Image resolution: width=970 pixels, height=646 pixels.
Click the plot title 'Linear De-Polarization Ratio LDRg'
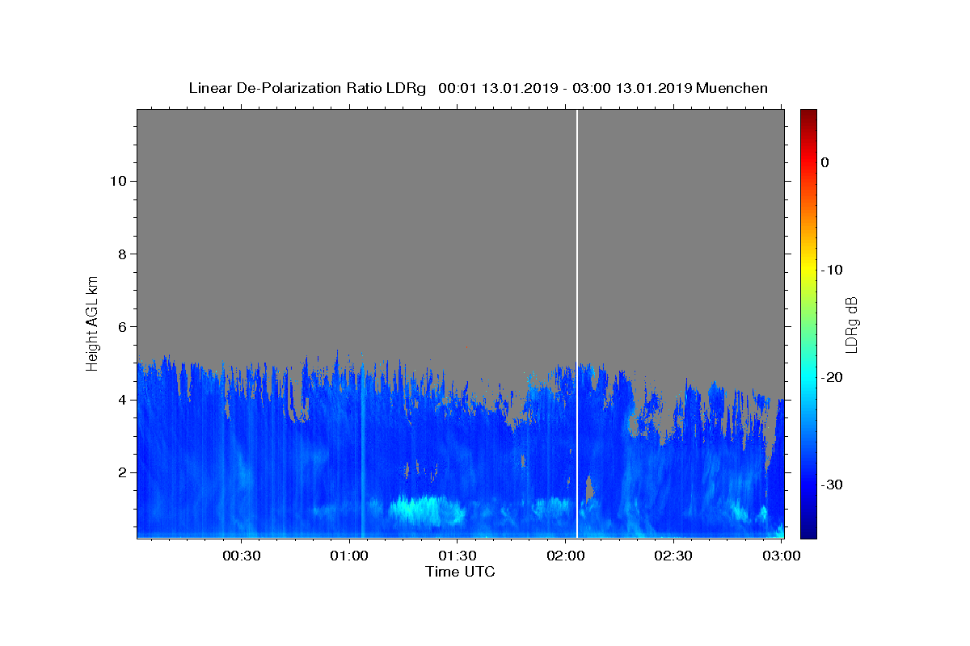tap(306, 88)
